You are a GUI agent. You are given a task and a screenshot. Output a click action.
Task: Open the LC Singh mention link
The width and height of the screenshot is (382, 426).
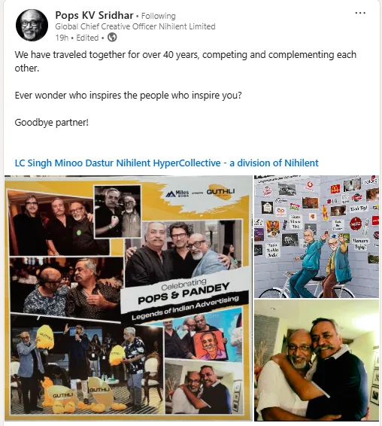pos(33,163)
